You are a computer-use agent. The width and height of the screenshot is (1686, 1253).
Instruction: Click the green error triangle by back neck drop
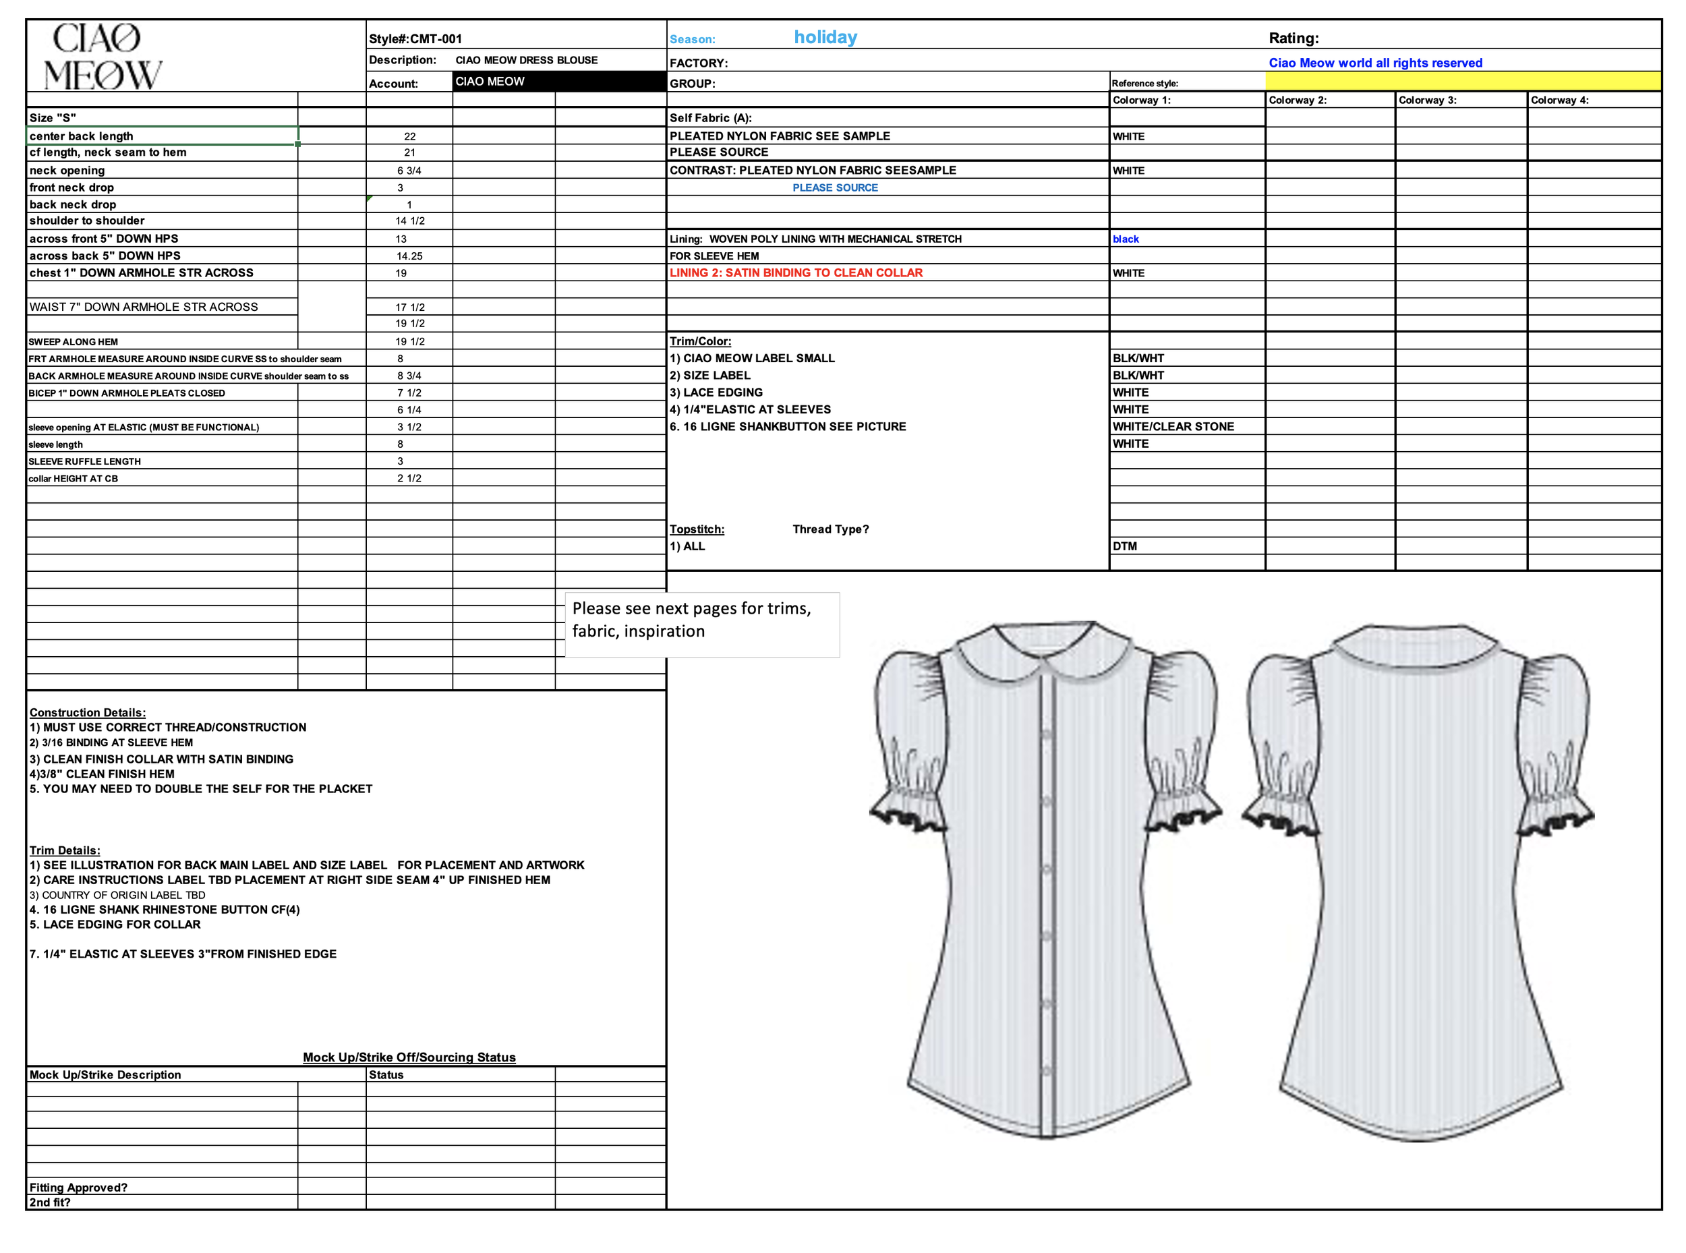[x=370, y=199]
